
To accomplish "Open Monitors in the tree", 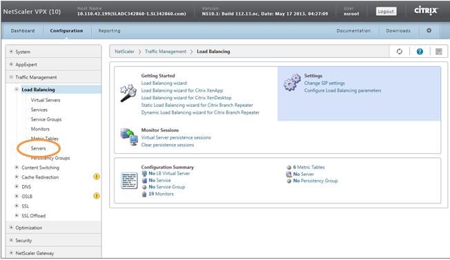I will [40, 129].
